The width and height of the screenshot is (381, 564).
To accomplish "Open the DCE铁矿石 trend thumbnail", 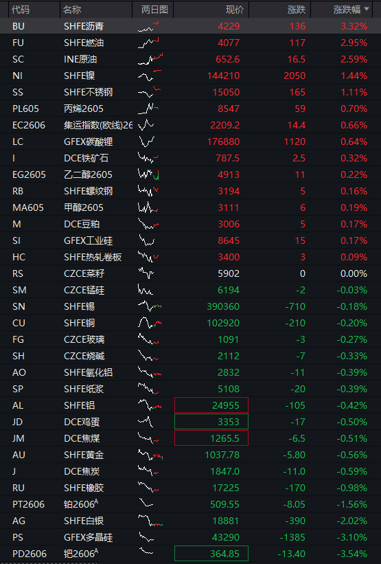I will click(148, 158).
